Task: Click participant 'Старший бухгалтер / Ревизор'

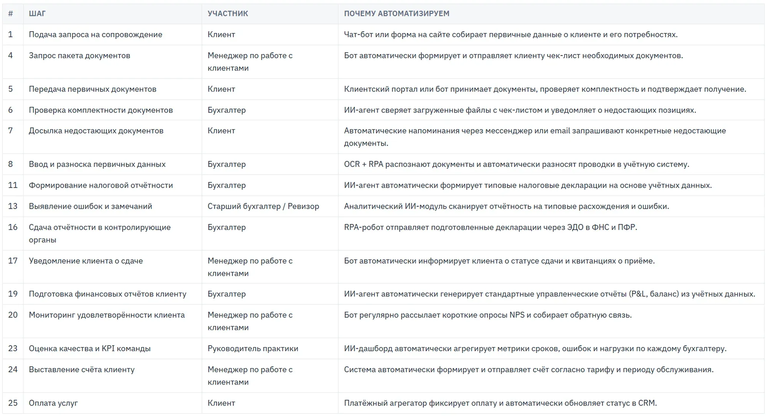Action: [x=263, y=206]
